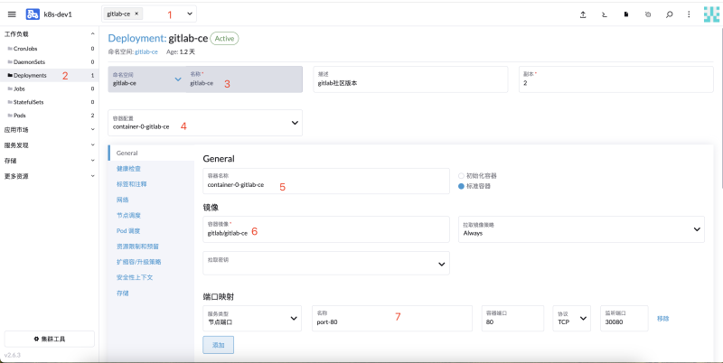
Task: Click the gitlab-ce namespace link under title
Action: pos(146,52)
